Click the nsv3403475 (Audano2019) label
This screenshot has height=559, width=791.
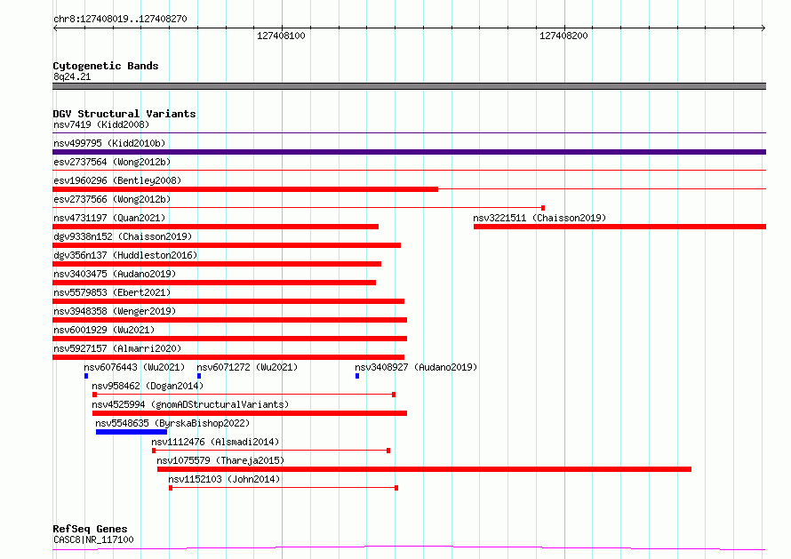coord(115,274)
